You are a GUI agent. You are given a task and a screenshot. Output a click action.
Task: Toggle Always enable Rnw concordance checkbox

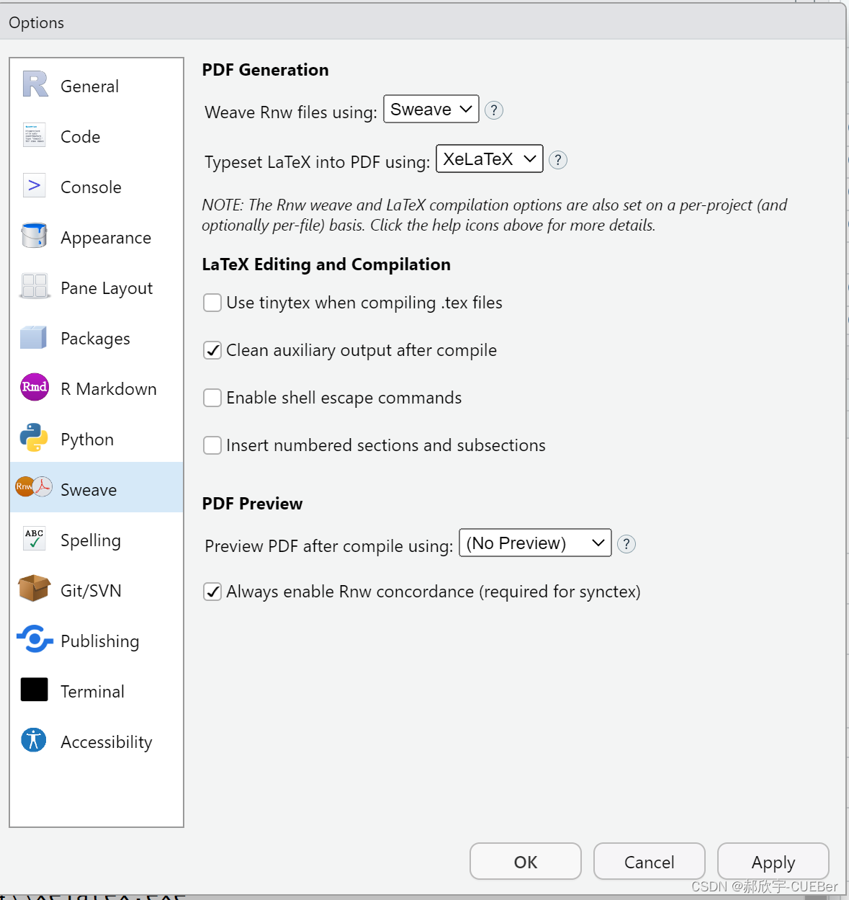click(x=212, y=592)
